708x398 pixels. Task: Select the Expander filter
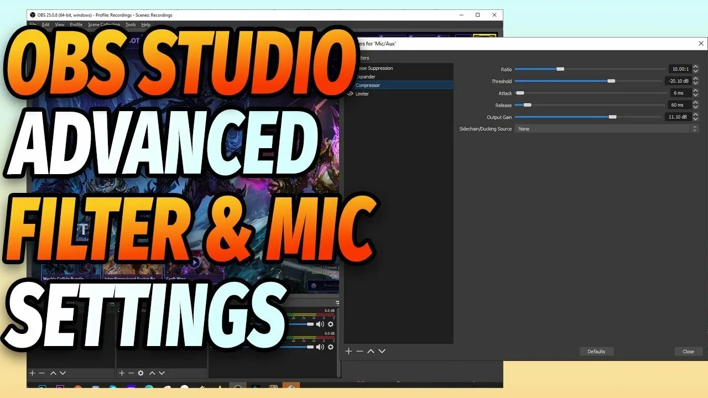pos(366,77)
